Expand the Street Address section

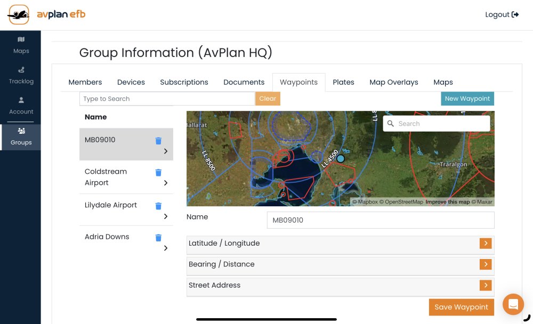[486, 285]
